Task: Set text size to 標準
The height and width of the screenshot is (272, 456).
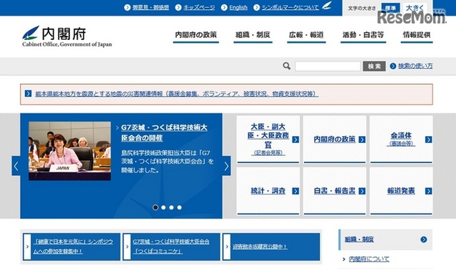Action: [390, 8]
